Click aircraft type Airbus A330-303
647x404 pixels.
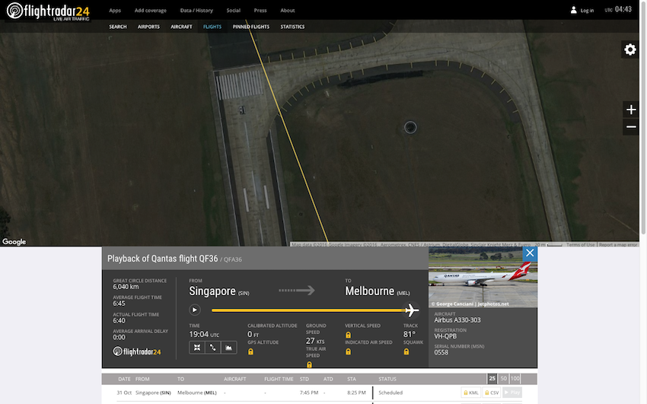[x=457, y=320]
